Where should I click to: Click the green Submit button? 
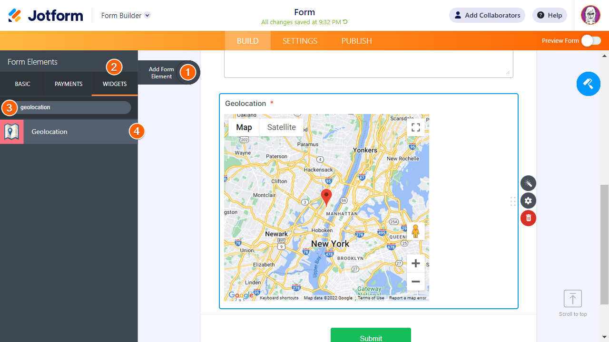(x=371, y=335)
